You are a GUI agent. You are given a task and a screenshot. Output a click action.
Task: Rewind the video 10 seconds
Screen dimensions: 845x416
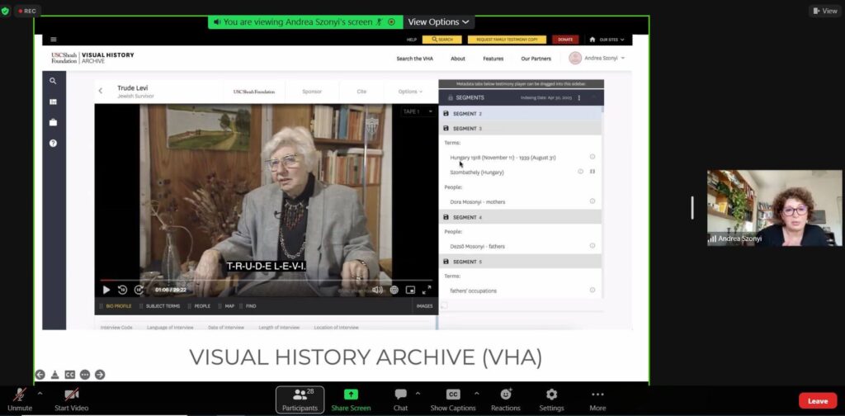(x=122, y=290)
